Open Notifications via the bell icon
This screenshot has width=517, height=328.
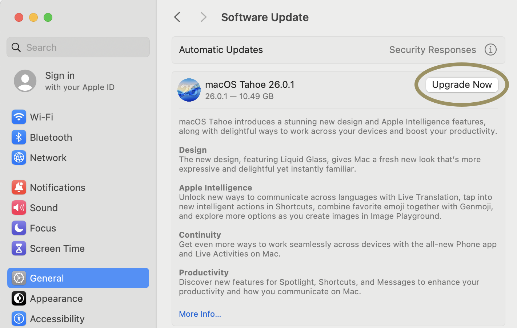click(x=19, y=187)
